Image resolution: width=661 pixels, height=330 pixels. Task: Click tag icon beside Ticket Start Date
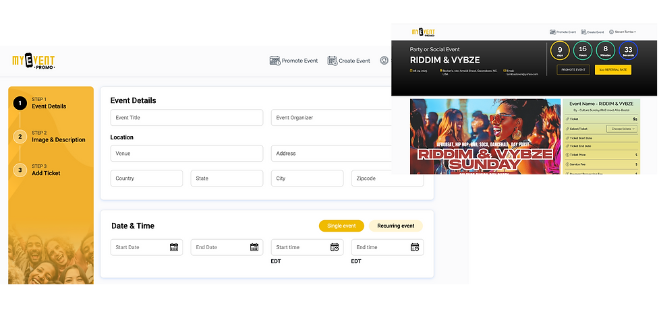(x=567, y=138)
